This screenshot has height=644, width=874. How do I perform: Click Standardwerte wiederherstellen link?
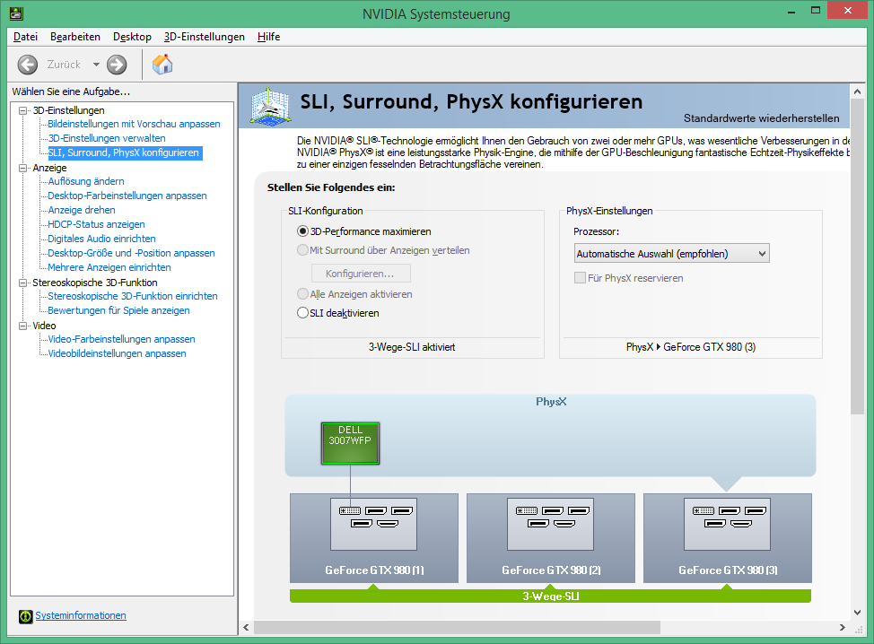point(762,118)
